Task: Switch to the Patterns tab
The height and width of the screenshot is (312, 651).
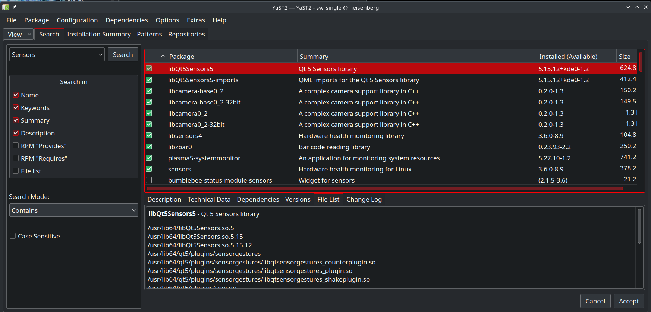Action: pyautogui.click(x=150, y=34)
